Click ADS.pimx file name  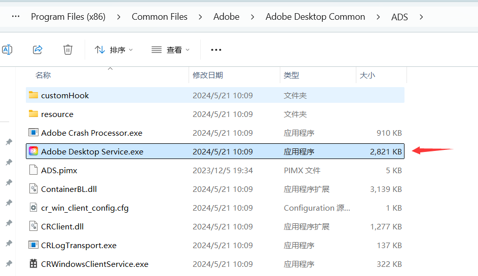[59, 170]
